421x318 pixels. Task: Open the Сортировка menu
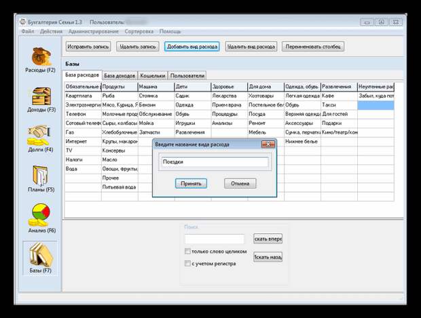pos(139,31)
